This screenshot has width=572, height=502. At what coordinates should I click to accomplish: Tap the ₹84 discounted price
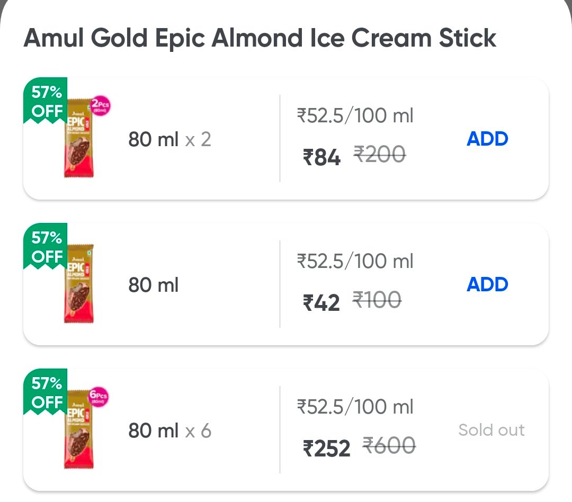coord(321,157)
